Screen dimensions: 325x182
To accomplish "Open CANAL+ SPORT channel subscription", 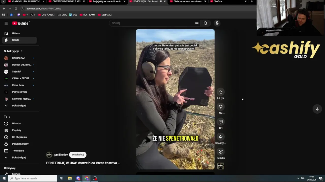I will click(x=19, y=78).
